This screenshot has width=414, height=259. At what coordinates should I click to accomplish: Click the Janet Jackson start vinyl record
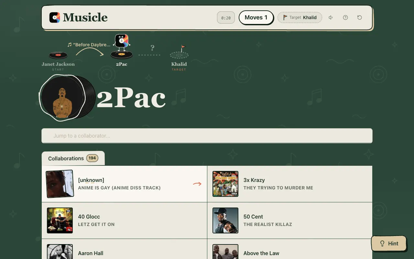tap(58, 55)
